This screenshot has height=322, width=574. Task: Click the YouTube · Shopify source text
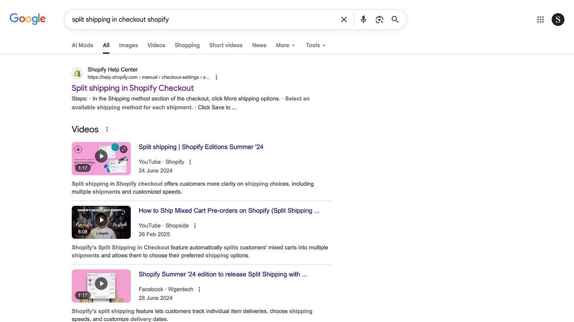161,162
